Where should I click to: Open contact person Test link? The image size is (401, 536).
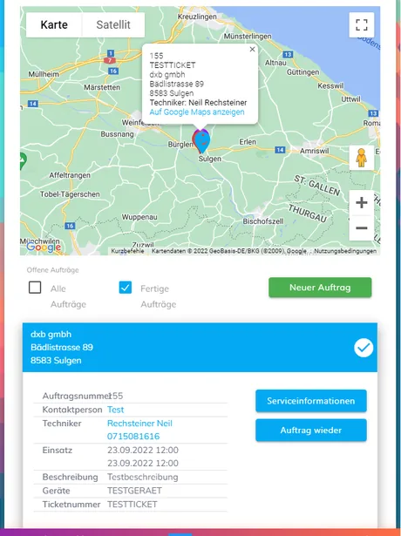pos(116,410)
